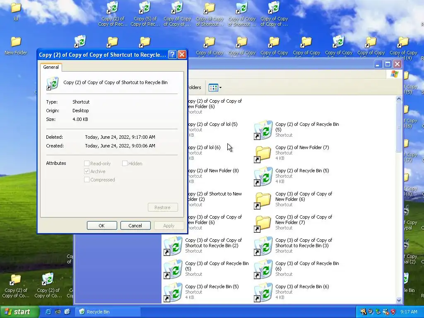The height and width of the screenshot is (318, 424).
Task: Click the Apply button
Action: (x=169, y=226)
